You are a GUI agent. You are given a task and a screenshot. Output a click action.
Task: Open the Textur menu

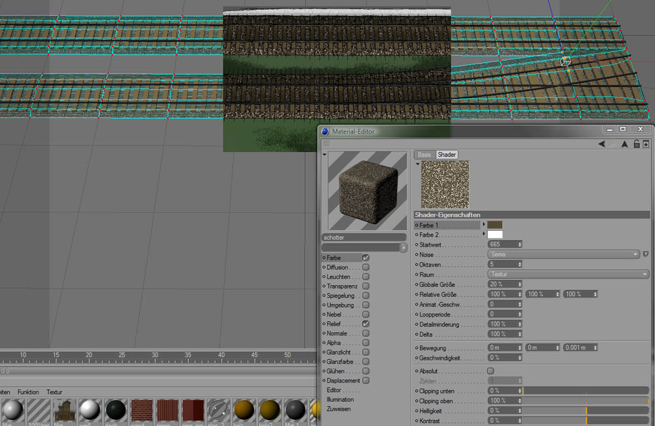coord(54,392)
